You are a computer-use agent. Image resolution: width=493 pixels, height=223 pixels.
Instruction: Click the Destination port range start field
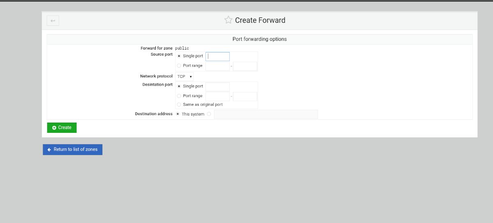coord(217,96)
